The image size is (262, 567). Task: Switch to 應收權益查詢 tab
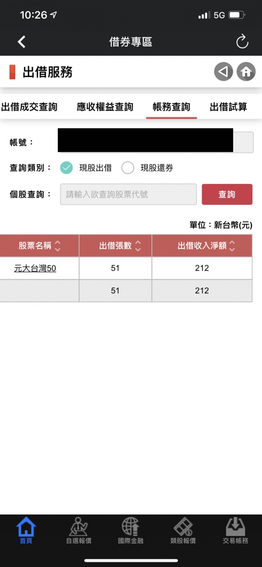pos(105,107)
